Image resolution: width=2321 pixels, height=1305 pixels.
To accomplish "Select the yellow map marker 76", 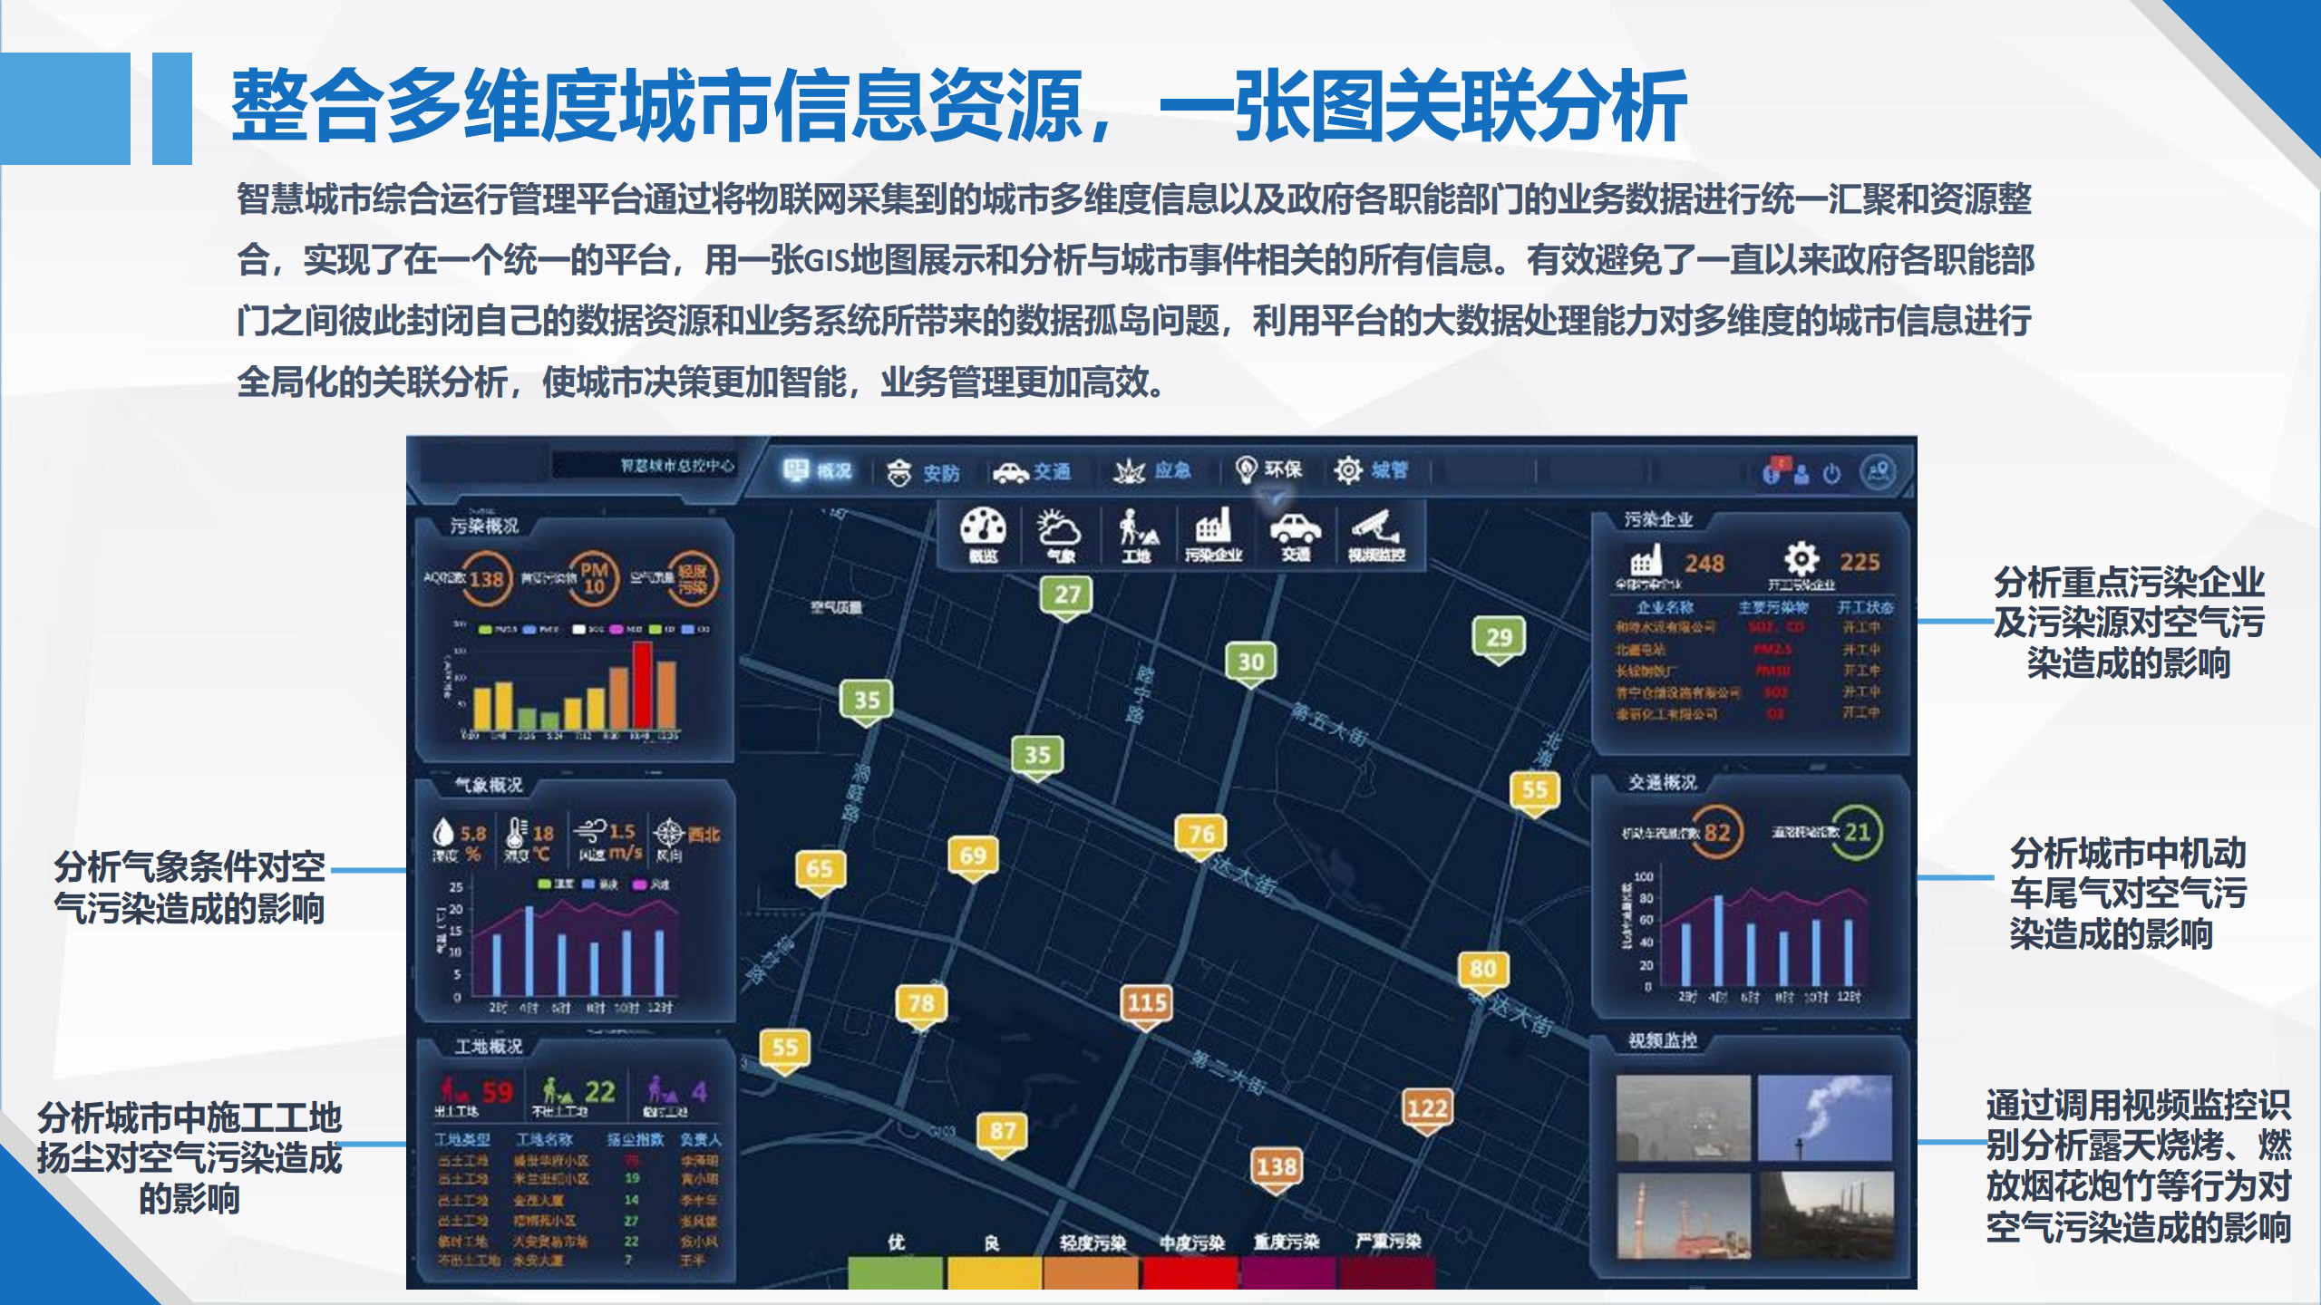I will pyautogui.click(x=1201, y=836).
